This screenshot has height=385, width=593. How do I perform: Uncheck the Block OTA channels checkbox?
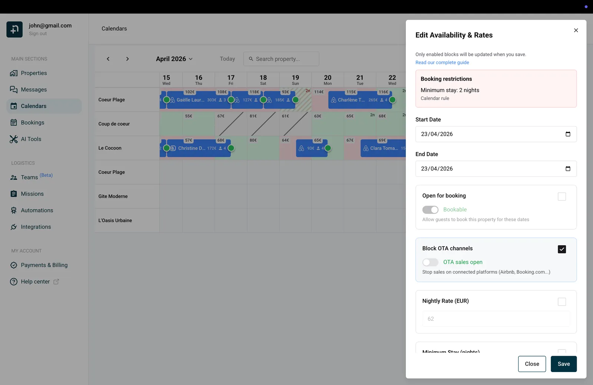(x=562, y=249)
